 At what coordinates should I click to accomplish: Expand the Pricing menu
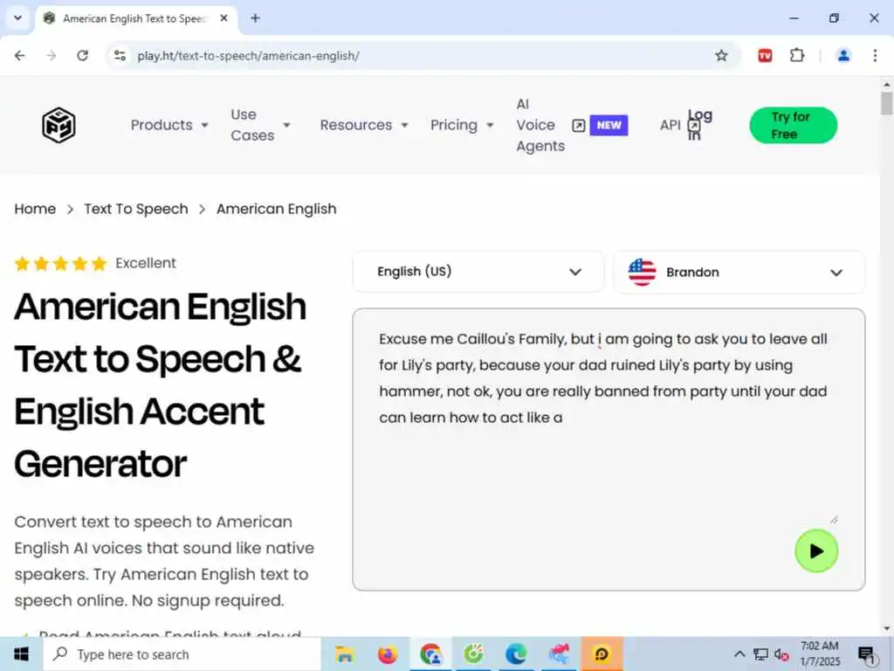462,125
